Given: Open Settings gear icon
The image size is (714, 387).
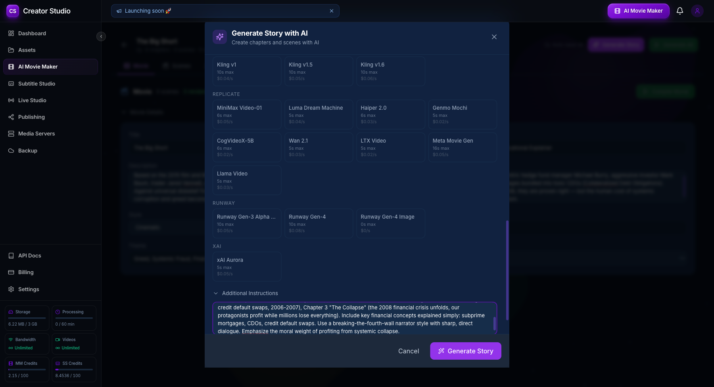Looking at the screenshot, I should [11, 289].
